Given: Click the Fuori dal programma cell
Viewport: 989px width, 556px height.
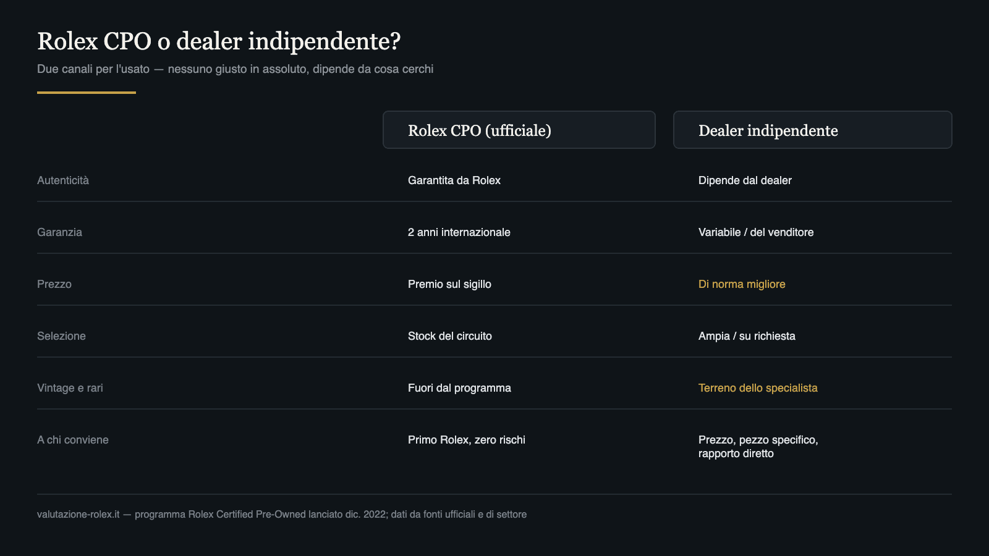Looking at the screenshot, I should [459, 388].
